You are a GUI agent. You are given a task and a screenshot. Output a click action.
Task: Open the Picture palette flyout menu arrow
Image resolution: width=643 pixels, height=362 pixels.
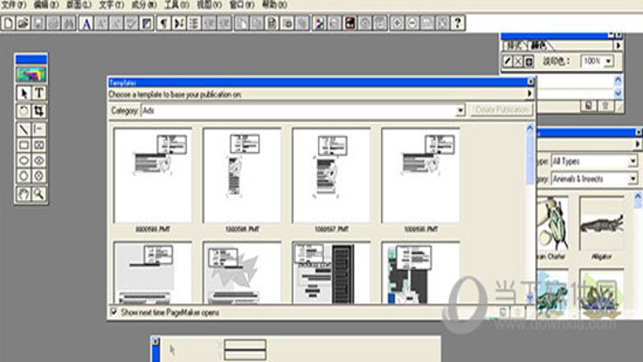[638, 144]
